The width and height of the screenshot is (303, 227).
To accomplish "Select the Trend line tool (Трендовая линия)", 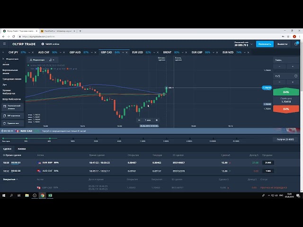I will tap(11, 79).
